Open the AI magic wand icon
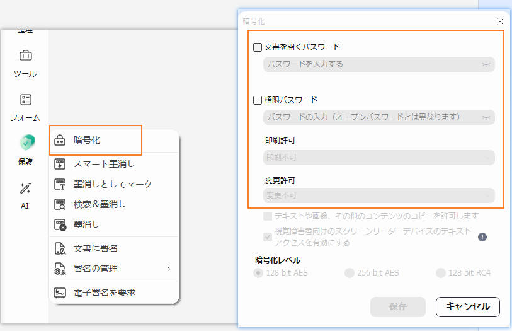 click(x=25, y=188)
